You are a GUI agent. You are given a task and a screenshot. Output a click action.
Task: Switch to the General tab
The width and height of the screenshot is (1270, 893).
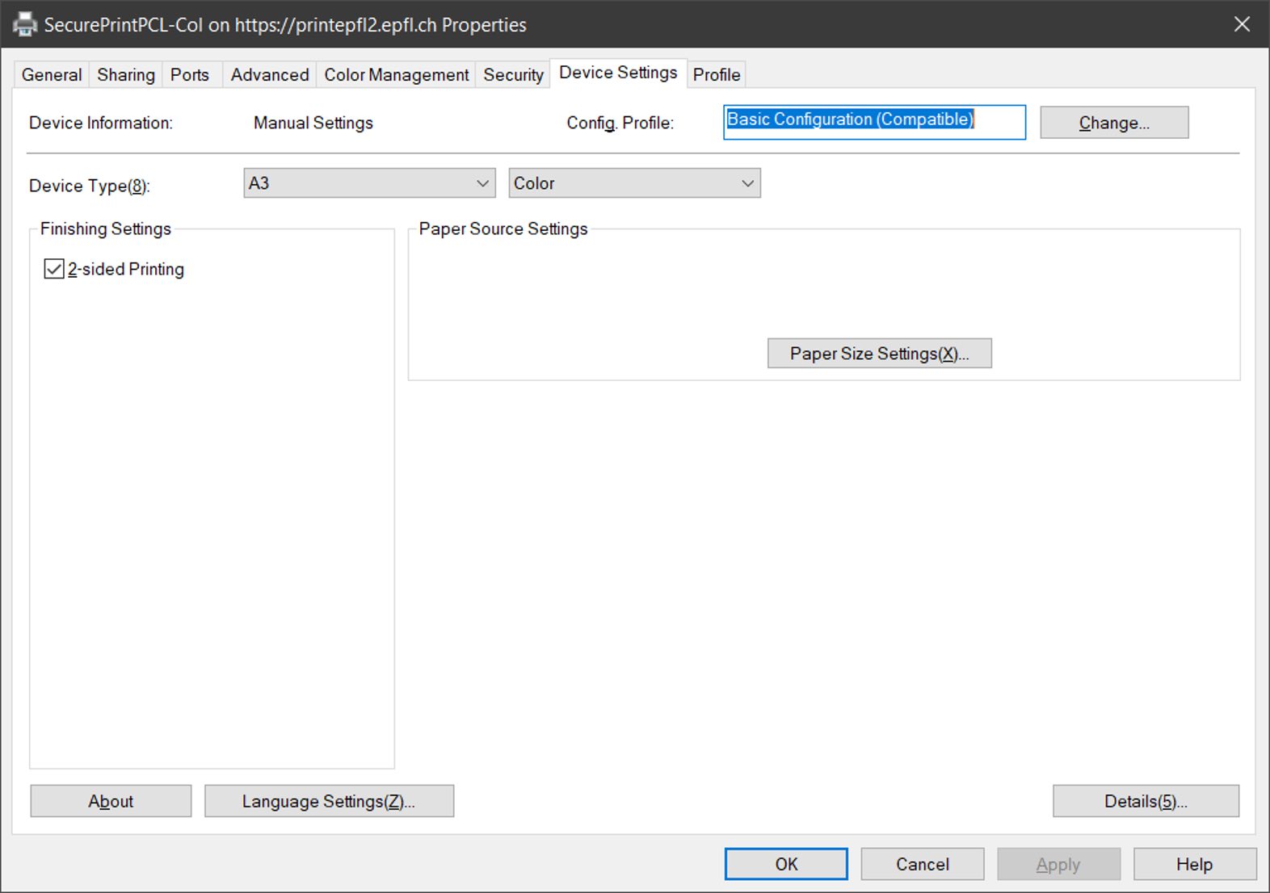click(x=52, y=75)
